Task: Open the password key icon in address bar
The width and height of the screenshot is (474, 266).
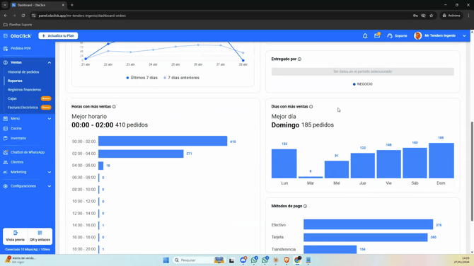Action: pos(416,16)
